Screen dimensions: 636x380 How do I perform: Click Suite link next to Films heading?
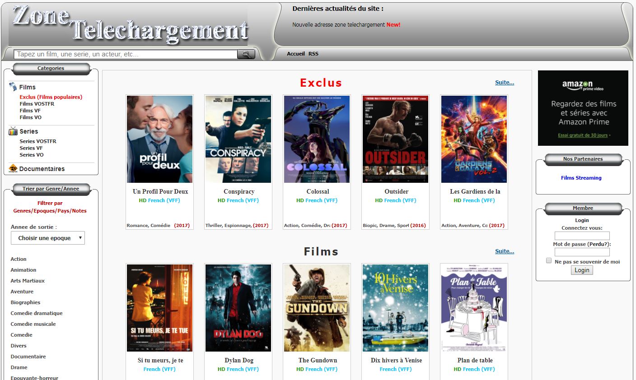click(505, 251)
